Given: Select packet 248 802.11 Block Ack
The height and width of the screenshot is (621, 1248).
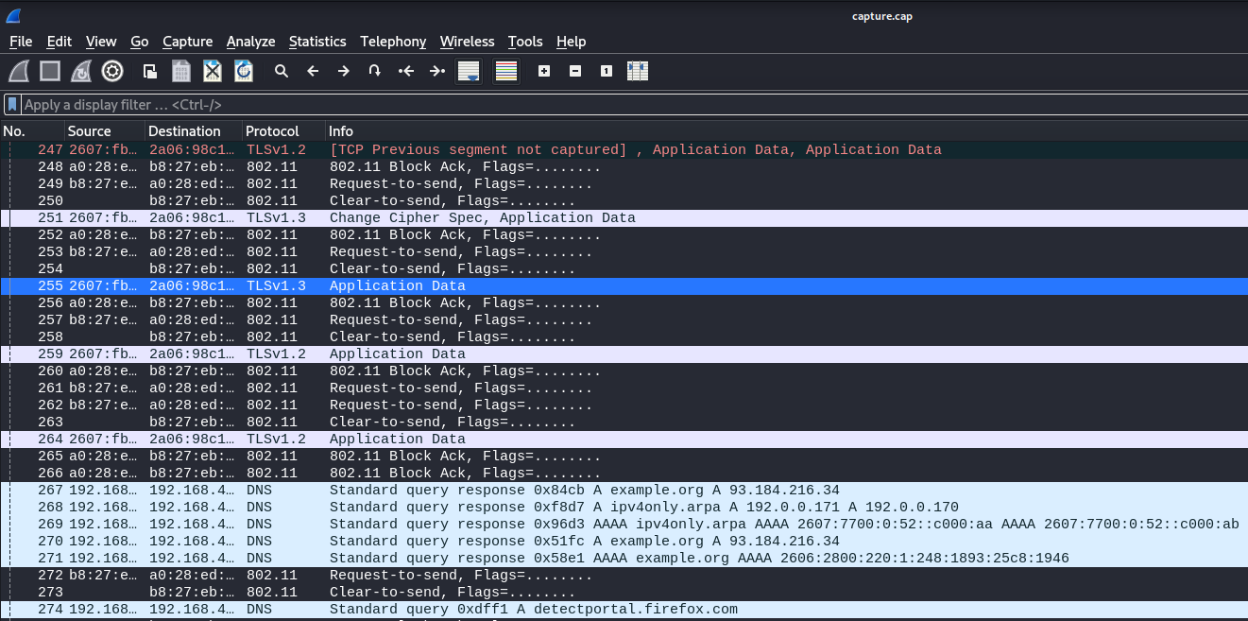Looking at the screenshot, I should (x=624, y=166).
